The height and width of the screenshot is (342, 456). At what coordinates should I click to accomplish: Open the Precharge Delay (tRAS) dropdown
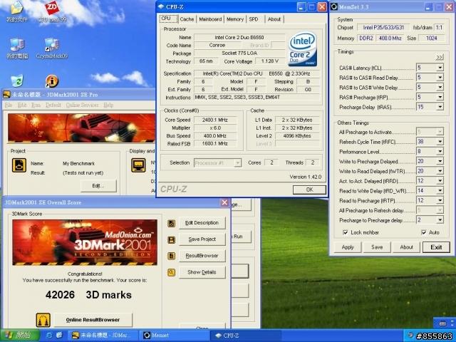(x=440, y=107)
